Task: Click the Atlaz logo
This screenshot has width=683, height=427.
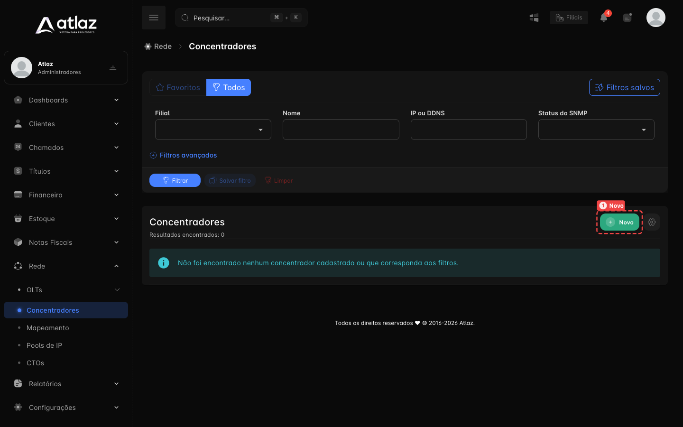Action: tap(66, 25)
